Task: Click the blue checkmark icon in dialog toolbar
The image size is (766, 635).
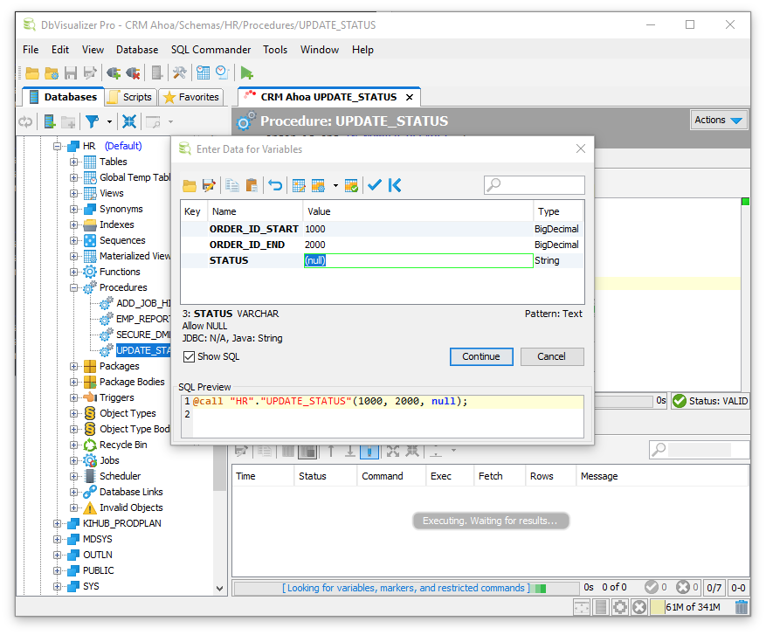Action: (375, 185)
